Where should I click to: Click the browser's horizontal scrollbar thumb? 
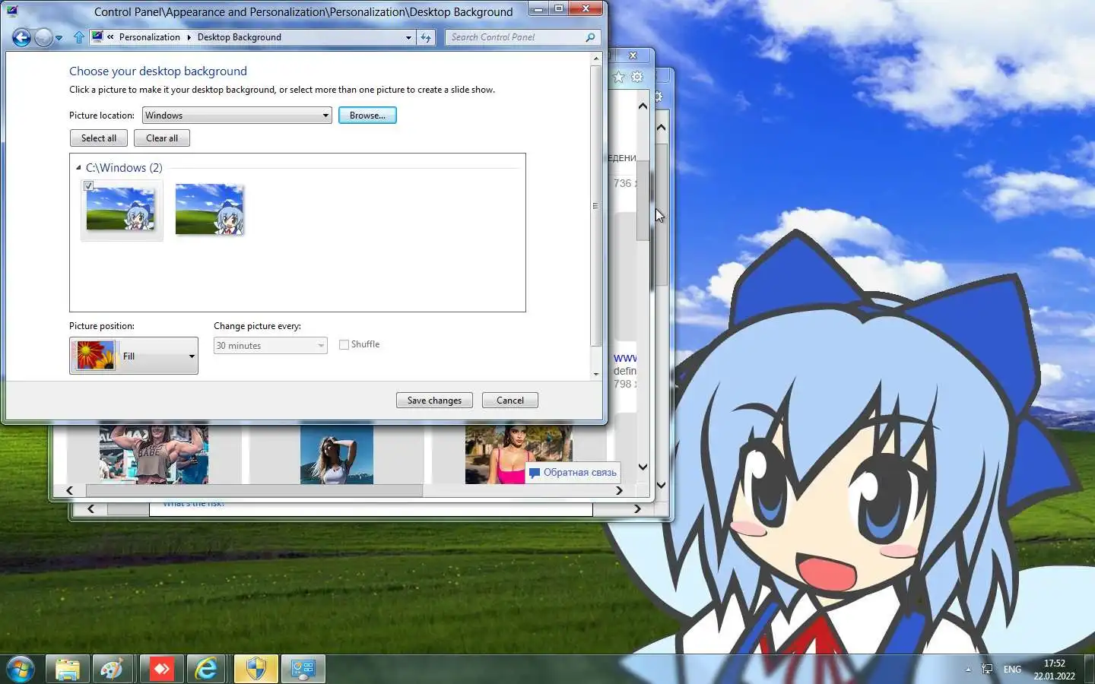tap(254, 491)
